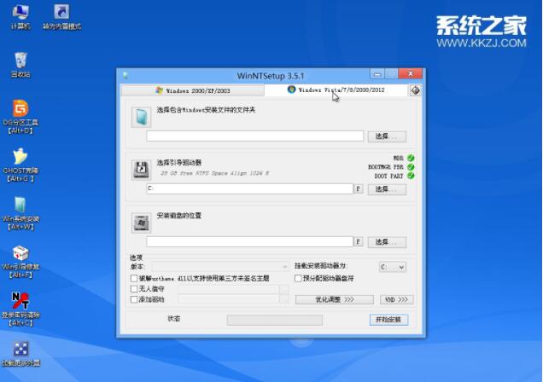Click F button beside install drive field
This screenshot has height=382, width=543.
click(x=358, y=241)
